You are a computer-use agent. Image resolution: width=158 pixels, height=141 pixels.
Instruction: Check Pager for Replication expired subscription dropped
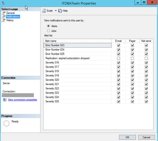132,58
